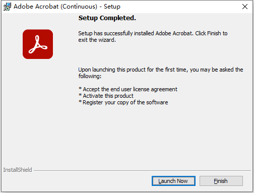Click Finish to exit the wizard

(x=221, y=181)
